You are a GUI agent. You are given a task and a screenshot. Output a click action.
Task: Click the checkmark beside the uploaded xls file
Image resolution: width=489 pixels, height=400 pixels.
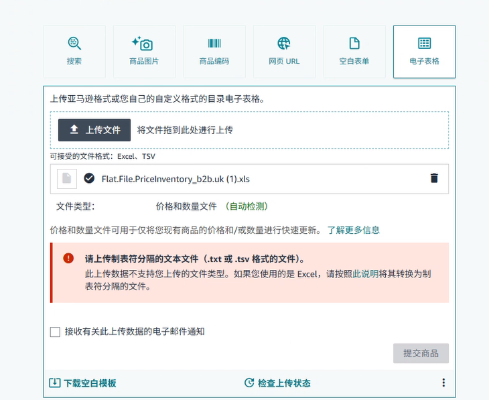(x=89, y=178)
